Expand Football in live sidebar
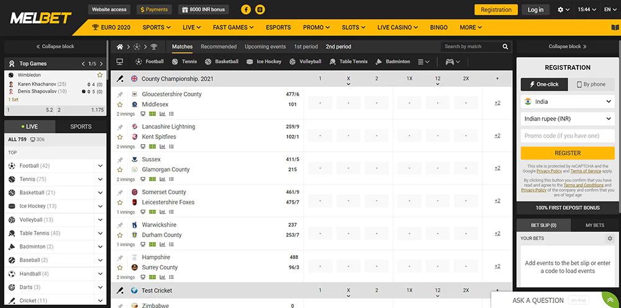The image size is (621, 308). (x=100, y=166)
